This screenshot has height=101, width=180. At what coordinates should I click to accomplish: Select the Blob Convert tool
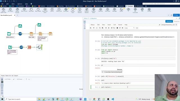pyautogui.click(x=24, y=10)
